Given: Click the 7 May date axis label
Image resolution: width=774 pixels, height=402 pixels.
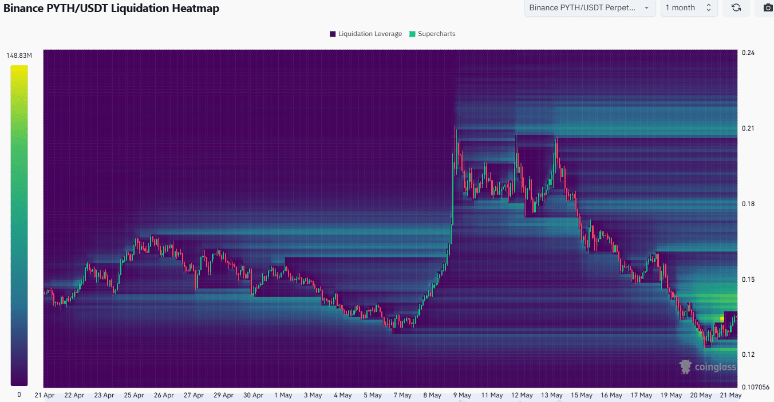Looking at the screenshot, I should [402, 395].
